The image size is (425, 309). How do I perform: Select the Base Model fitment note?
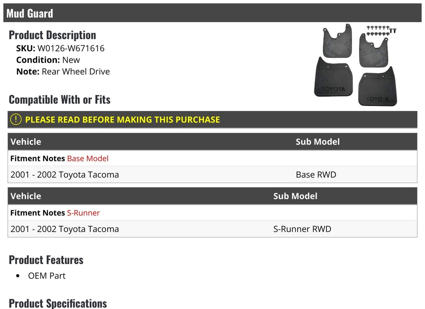coord(88,158)
